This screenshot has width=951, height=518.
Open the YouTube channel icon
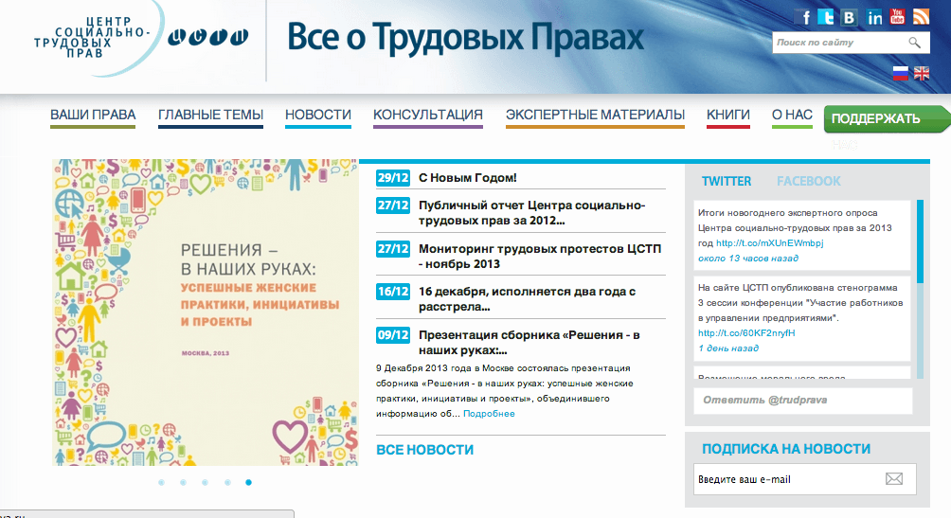click(896, 17)
